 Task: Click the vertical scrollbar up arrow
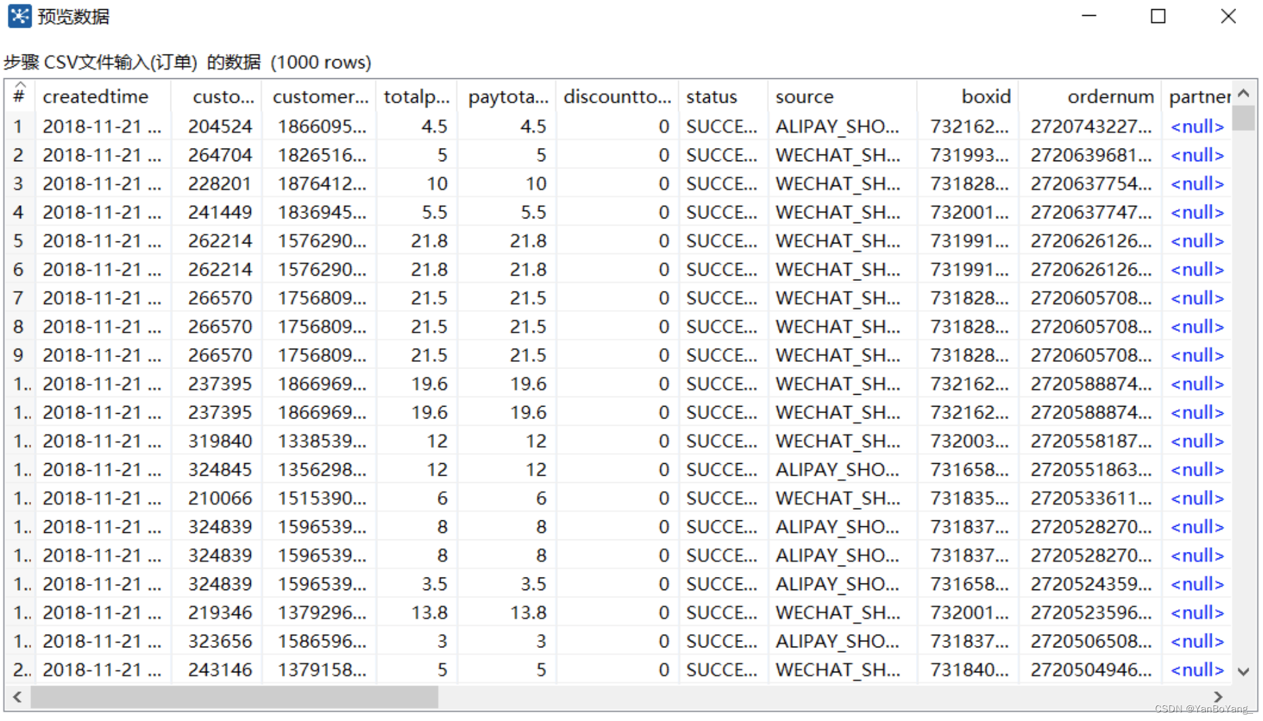click(1243, 93)
